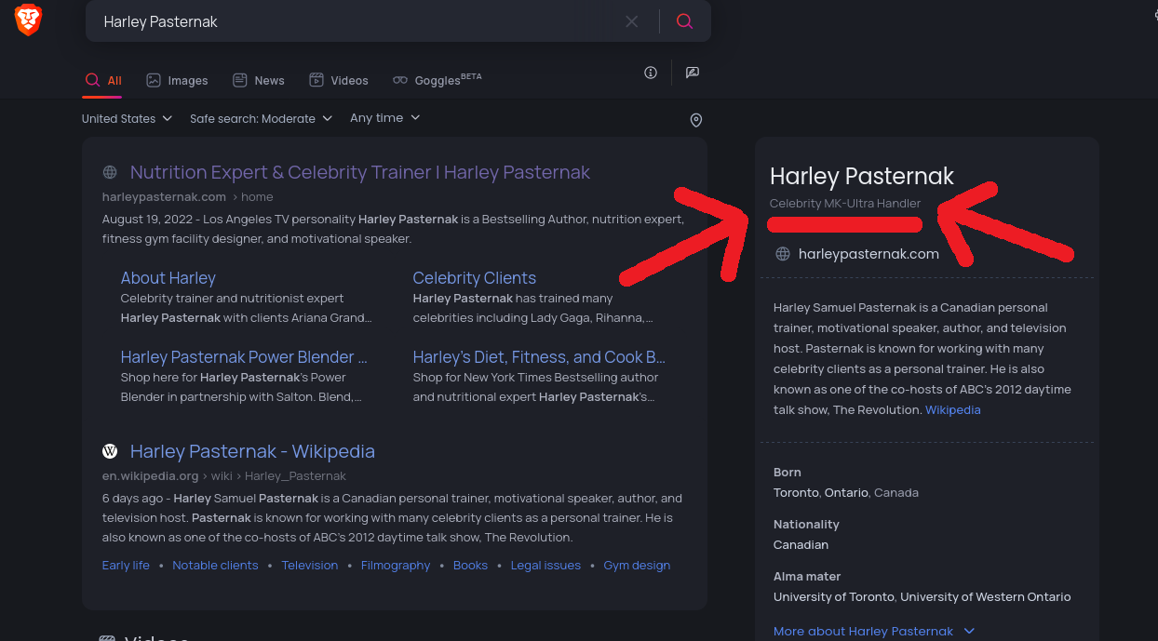Click the harleypasternak.com › home breadcrumb
This screenshot has height=641, width=1158.
(x=187, y=196)
